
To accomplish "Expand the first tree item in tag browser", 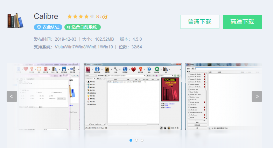I will point(86,82).
